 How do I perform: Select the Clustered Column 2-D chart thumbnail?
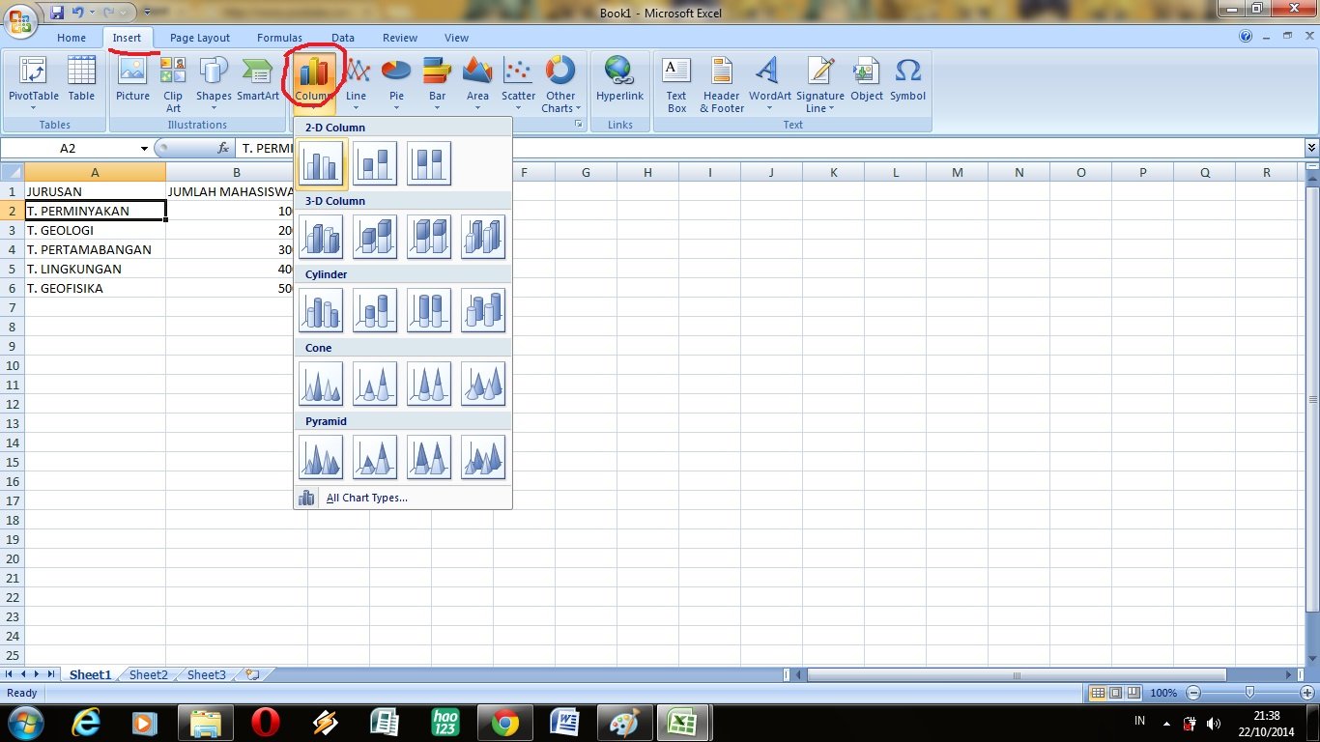321,162
